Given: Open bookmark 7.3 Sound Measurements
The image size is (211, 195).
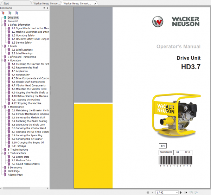Looking at the screenshot, I should pyautogui.click(x=26, y=164).
